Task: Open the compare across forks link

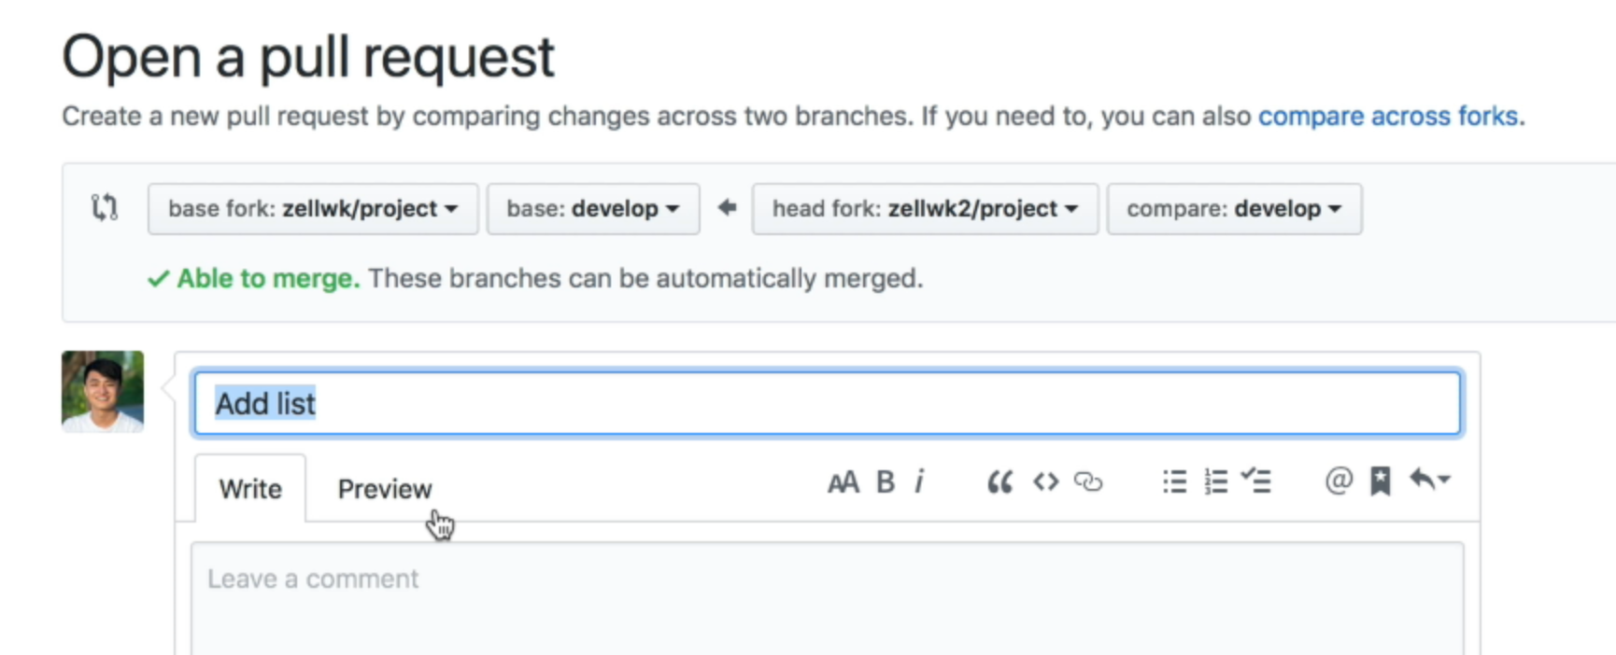Action: [1389, 116]
